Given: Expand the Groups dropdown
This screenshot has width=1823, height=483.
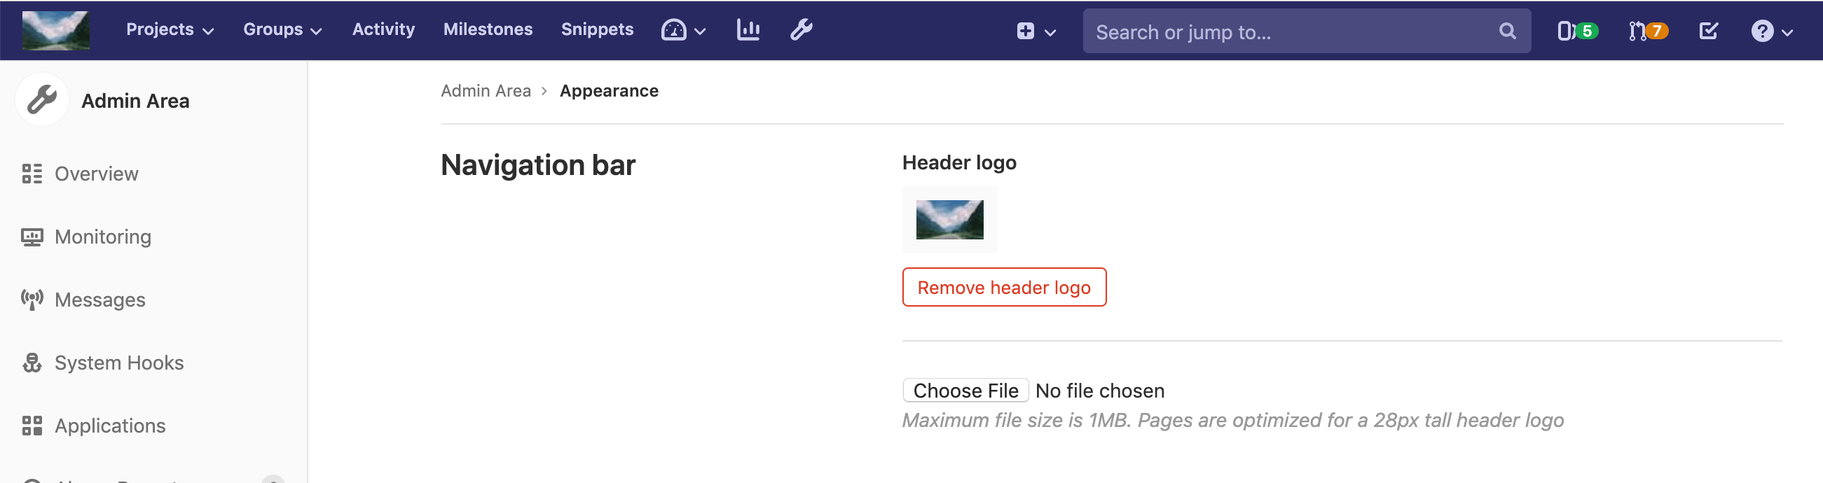Looking at the screenshot, I should (x=282, y=29).
